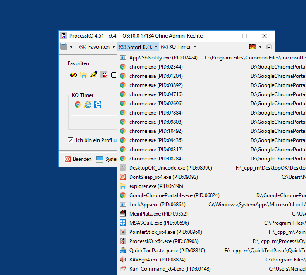306x275 pixels.
Task: Click the QuickTextPaste_p.exe keyboard icon
Action: [123, 251]
